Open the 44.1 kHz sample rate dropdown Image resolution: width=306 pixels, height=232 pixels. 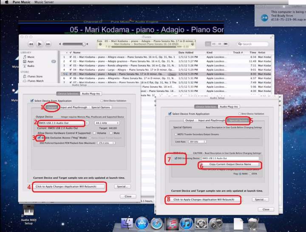coord(107,123)
